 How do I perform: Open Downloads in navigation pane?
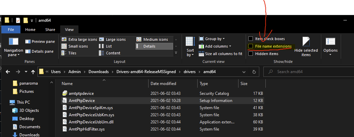point(26,135)
